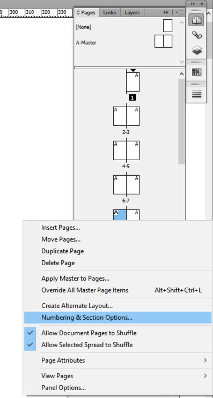213x398 pixels.
Task: Click the pages list scrollbar thumb
Action: 181,122
